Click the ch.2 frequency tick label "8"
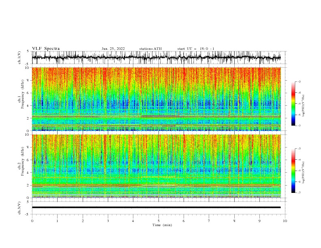Viewport: 321px width, 248px height. (28, 148)
